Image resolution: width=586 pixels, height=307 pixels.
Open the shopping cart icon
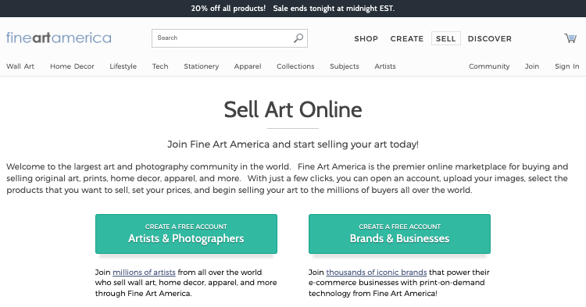(570, 38)
